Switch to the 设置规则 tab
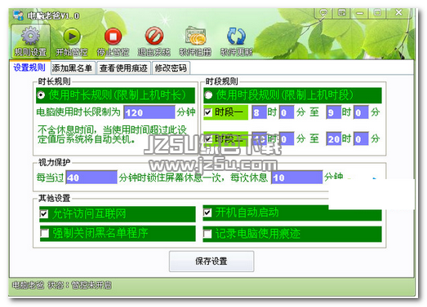 (29, 68)
